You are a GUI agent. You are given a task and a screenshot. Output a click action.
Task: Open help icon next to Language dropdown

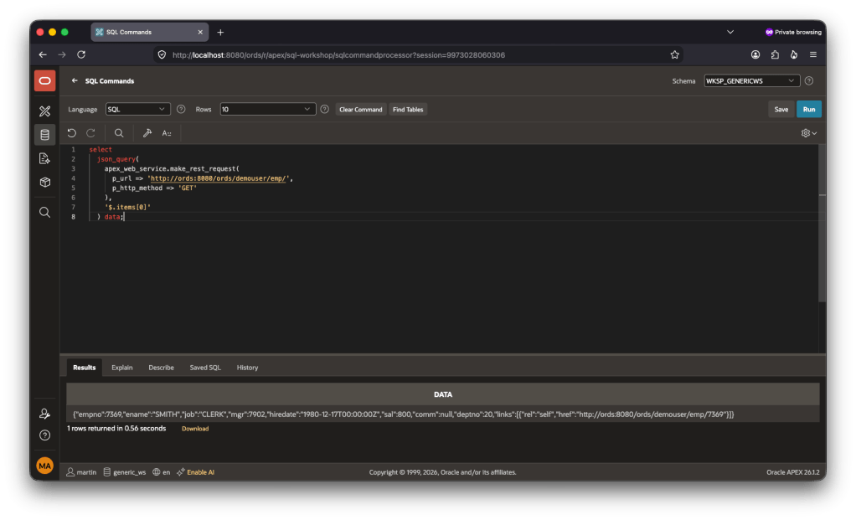[181, 109]
